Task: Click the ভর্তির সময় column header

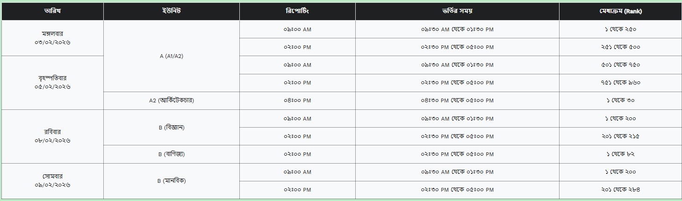Action: point(457,11)
